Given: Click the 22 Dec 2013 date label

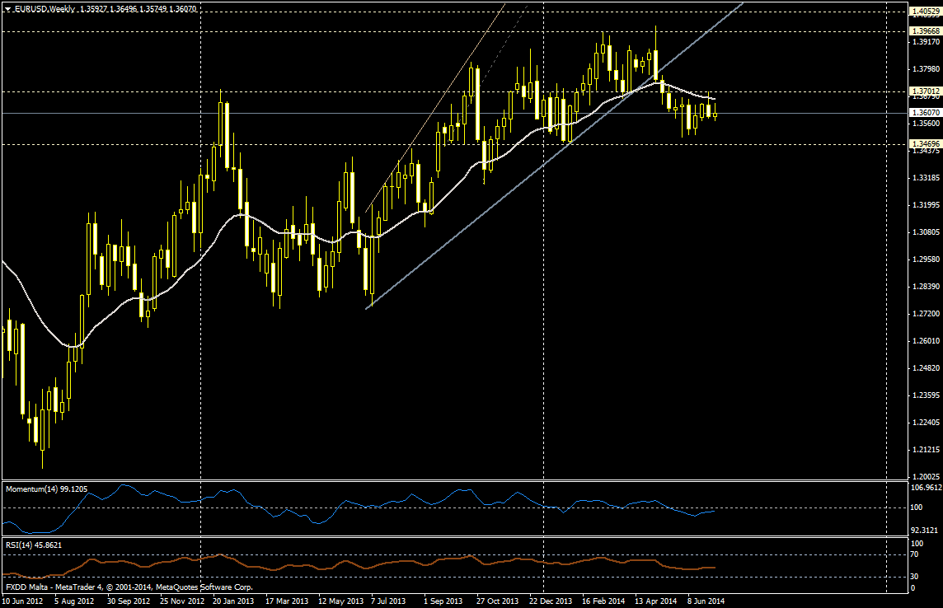Looking at the screenshot, I should (551, 601).
